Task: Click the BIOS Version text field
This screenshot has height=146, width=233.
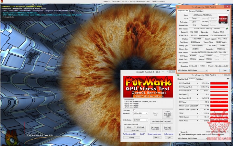Action: [207, 28]
